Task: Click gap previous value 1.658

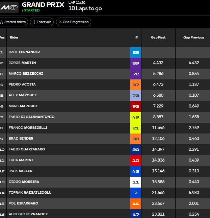Action: (194, 117)
